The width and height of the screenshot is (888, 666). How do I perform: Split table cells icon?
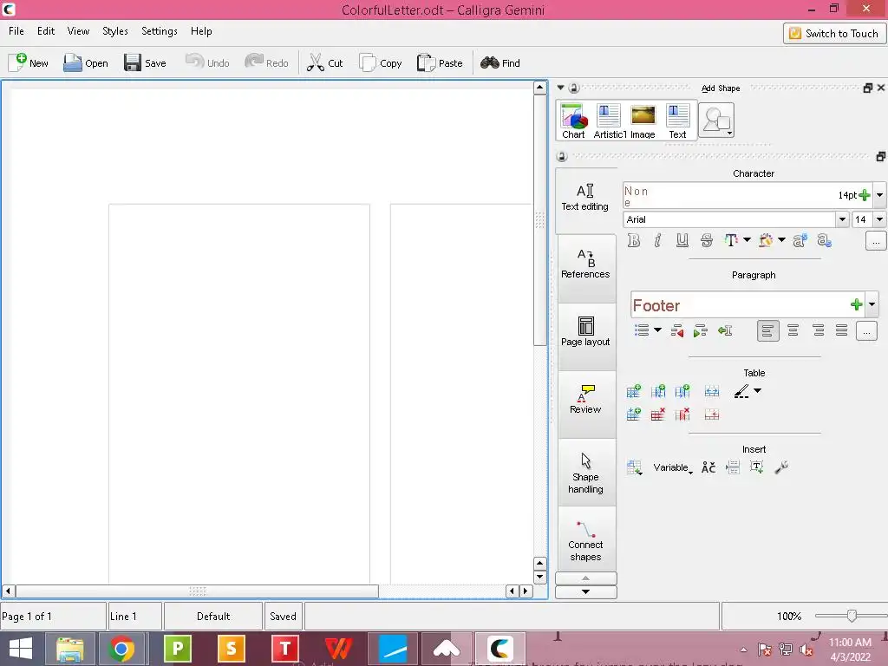712,415
